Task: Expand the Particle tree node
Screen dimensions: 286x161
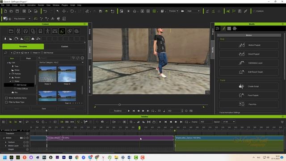Action: pos(10,74)
